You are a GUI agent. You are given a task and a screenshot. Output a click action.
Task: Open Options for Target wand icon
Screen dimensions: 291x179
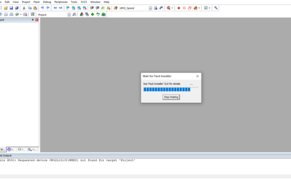(x=74, y=15)
